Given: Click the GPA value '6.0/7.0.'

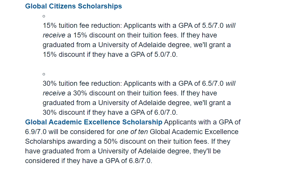Looking at the screenshot, I should coord(166,112).
